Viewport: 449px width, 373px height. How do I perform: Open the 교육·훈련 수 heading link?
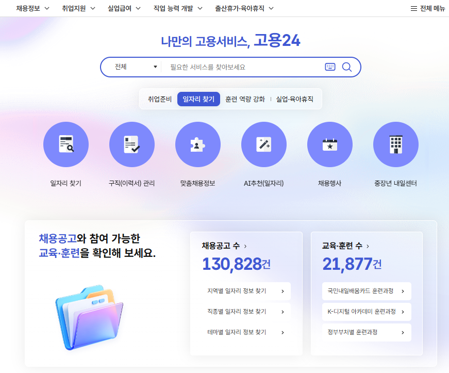coord(345,246)
